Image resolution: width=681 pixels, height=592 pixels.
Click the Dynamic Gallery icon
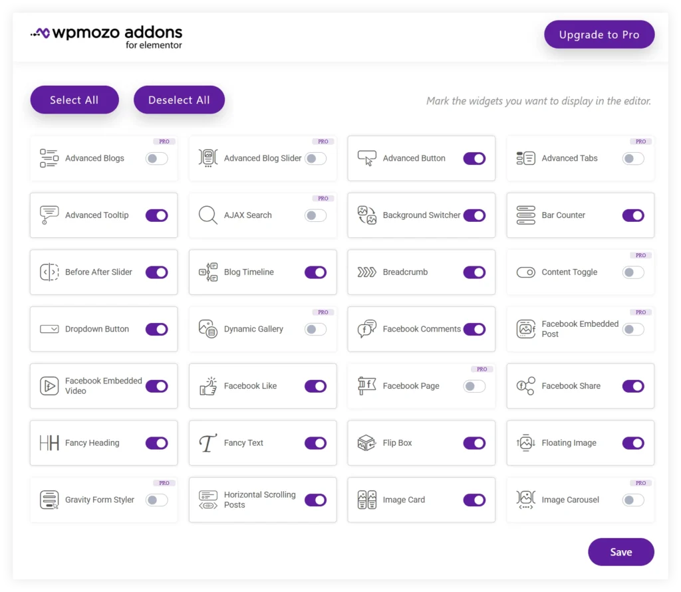pos(208,329)
